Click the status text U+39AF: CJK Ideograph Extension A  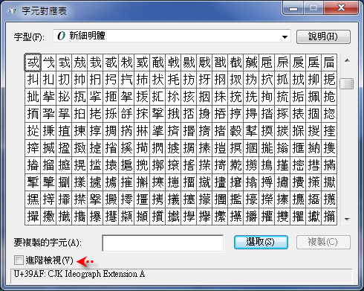(x=79, y=274)
